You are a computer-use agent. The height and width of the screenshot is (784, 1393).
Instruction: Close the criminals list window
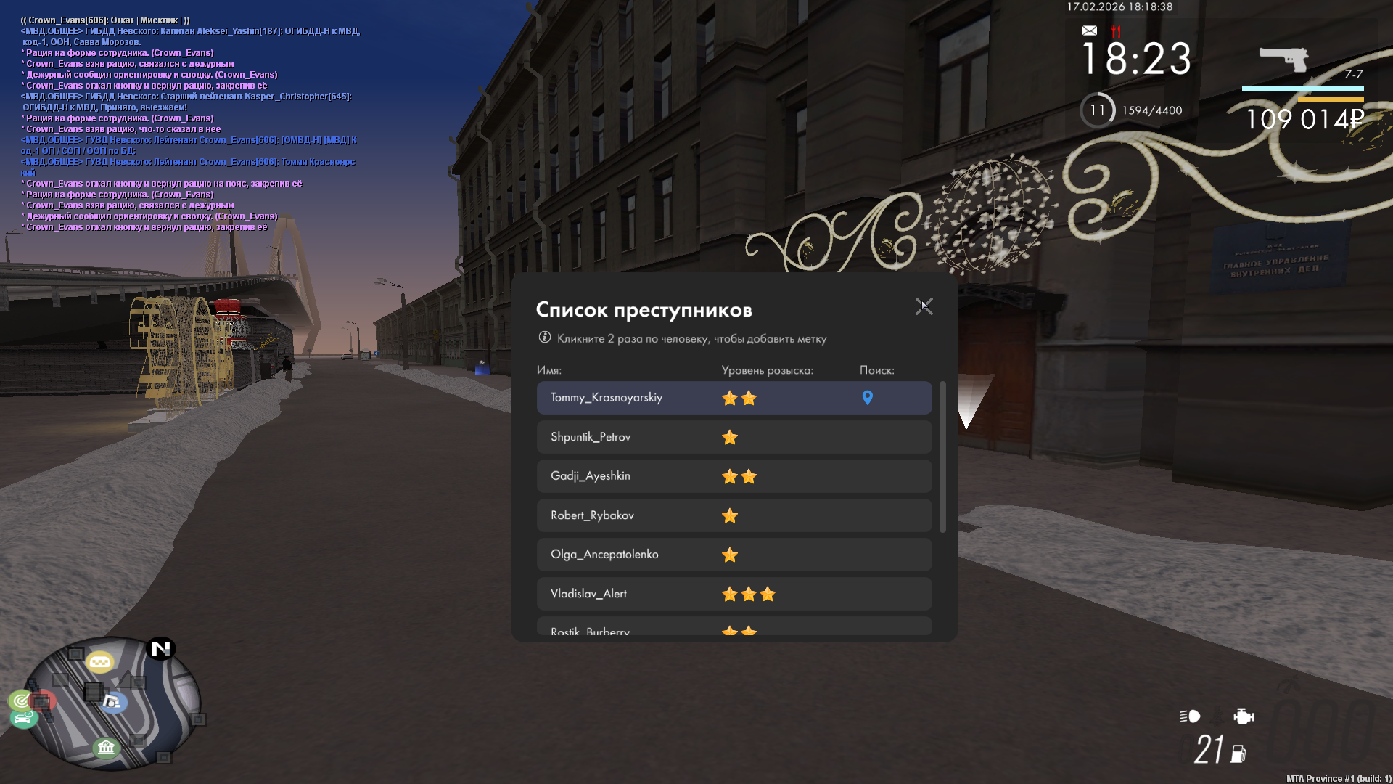coord(924,306)
